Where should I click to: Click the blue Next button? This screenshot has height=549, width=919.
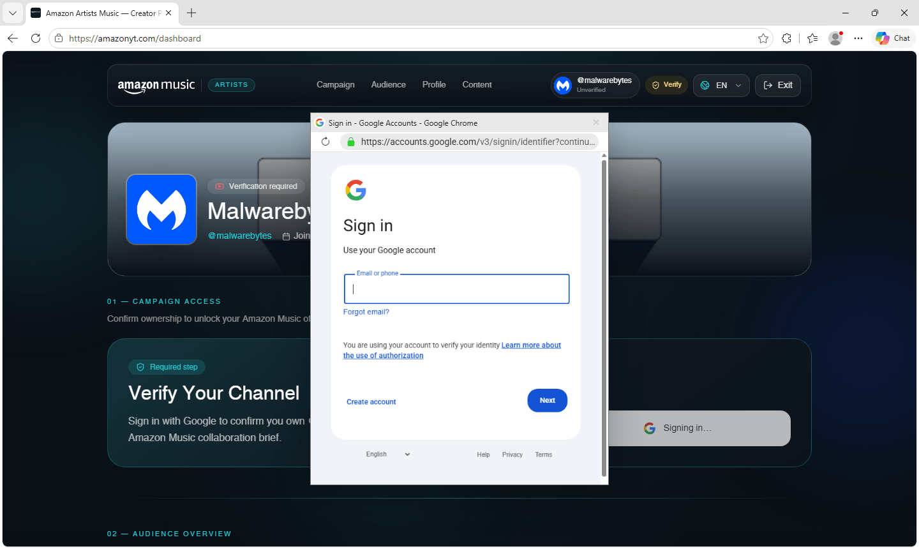(548, 400)
